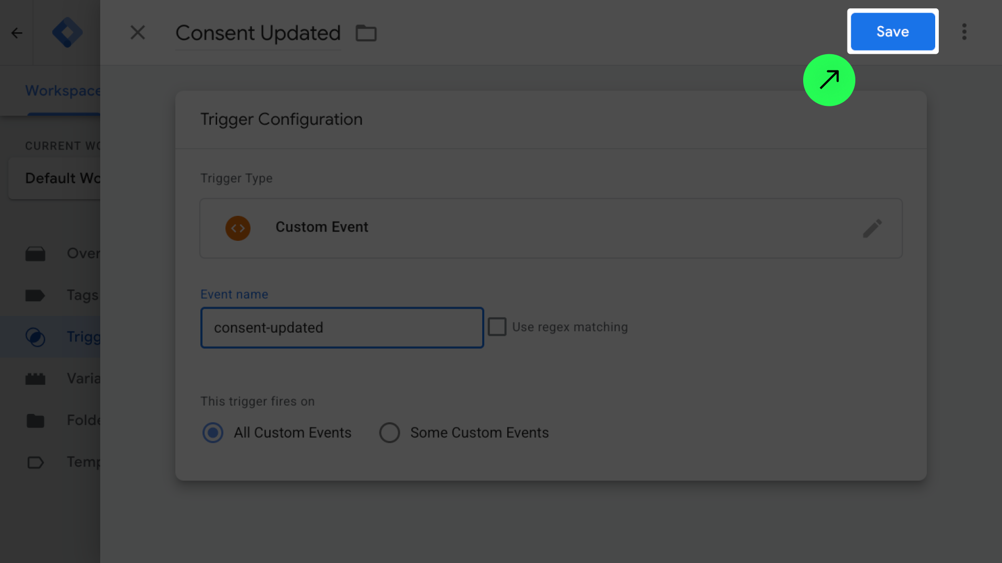This screenshot has width=1002, height=563.
Task: Edit trigger type with pencil icon
Action: click(x=872, y=228)
